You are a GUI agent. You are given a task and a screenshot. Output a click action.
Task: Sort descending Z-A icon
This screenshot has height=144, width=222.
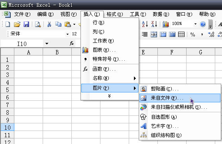click(154, 24)
